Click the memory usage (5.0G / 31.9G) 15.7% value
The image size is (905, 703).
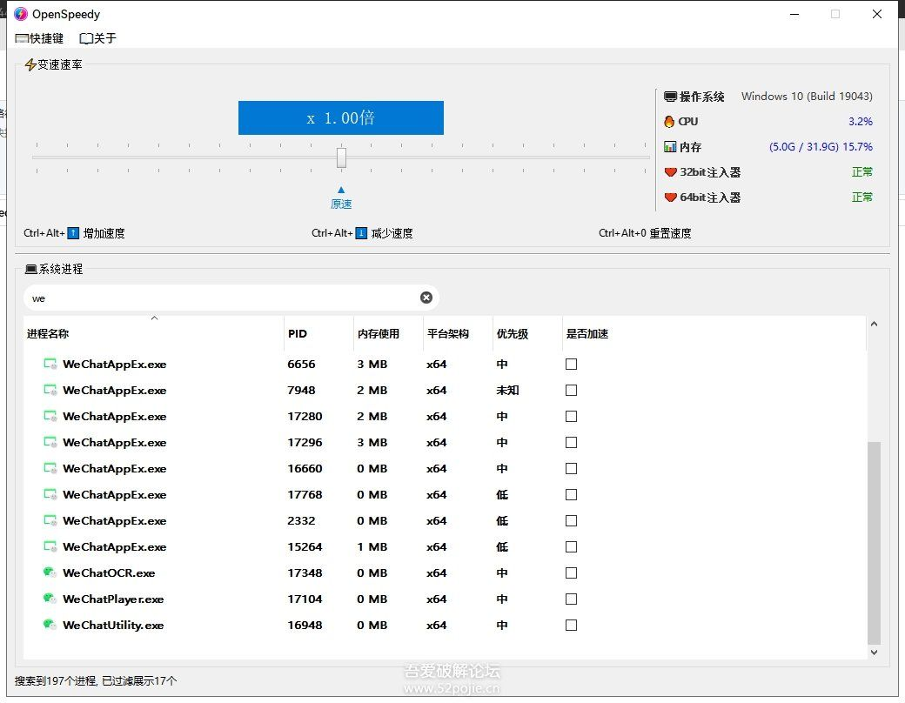click(x=821, y=146)
